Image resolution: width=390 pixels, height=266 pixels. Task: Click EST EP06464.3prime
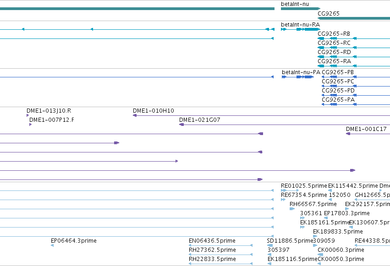click(x=74, y=241)
